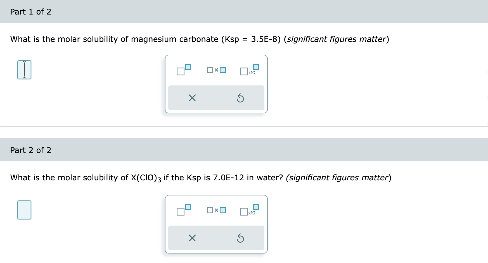
Task: Click inside the Part 1 answer box
Action: point(24,70)
